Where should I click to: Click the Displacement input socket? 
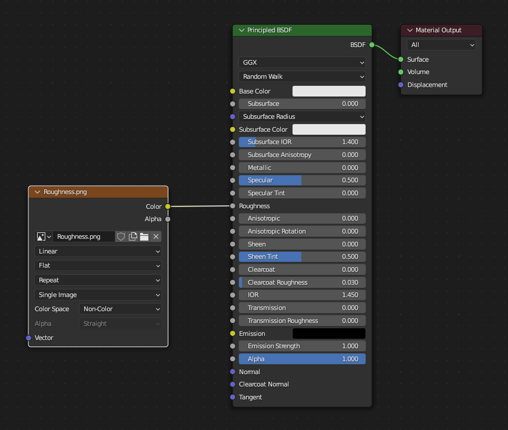(x=401, y=85)
